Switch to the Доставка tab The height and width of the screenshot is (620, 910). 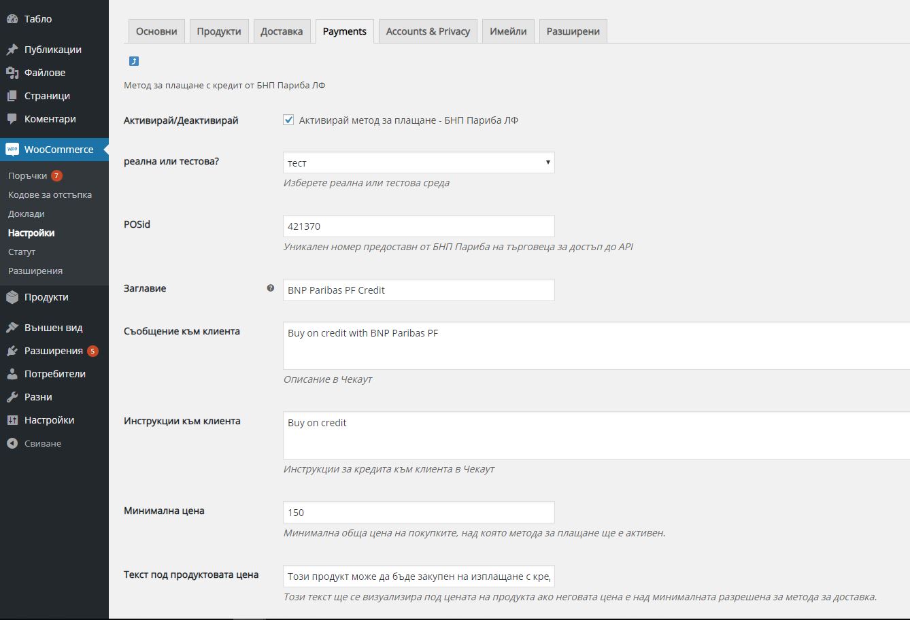point(282,31)
